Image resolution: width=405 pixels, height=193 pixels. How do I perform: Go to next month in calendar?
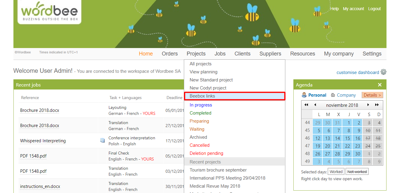[x=368, y=105]
